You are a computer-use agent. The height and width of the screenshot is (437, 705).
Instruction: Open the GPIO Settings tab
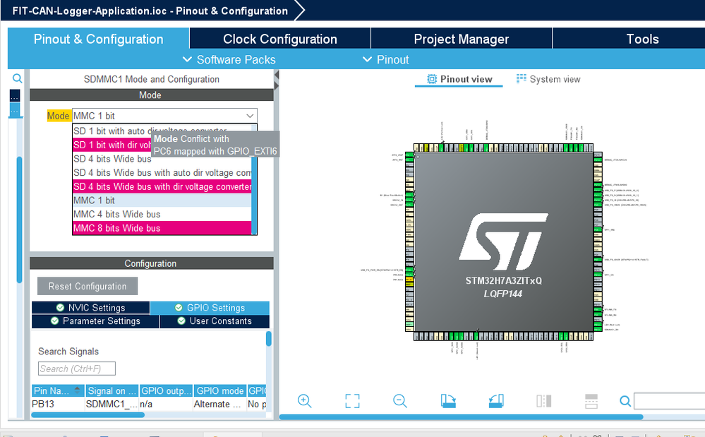[x=210, y=308]
